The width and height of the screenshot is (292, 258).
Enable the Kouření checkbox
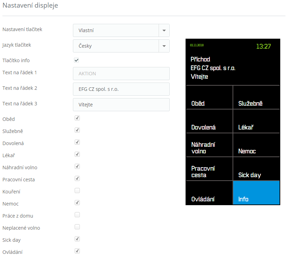pyautogui.click(x=77, y=191)
